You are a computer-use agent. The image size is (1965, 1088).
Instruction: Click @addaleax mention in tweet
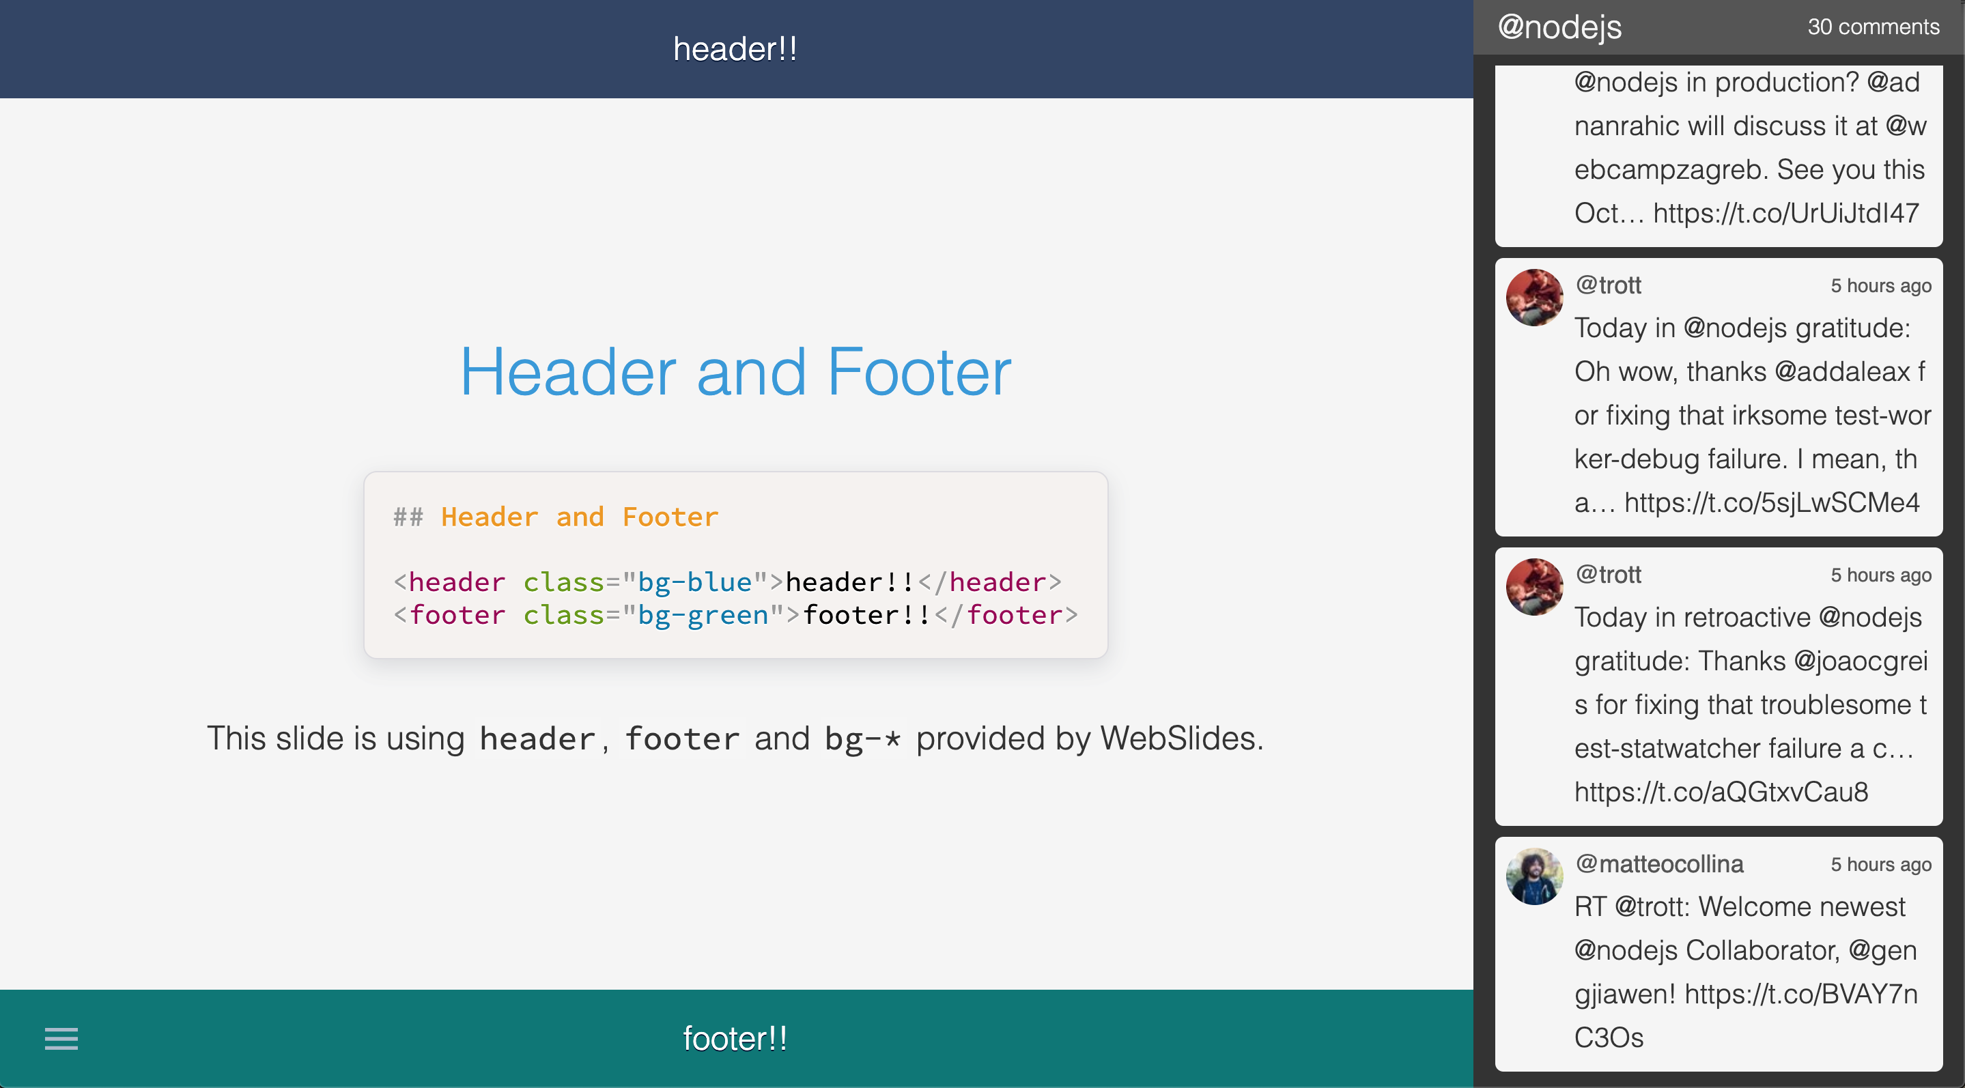point(1841,372)
